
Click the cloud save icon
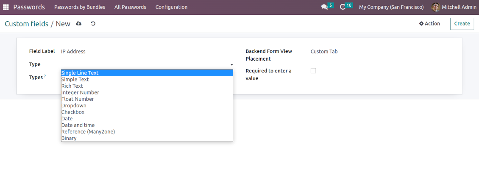[79, 23]
